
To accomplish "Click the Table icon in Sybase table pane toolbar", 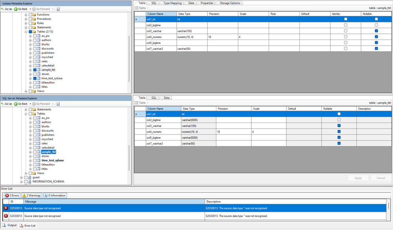I will click(x=137, y=8).
